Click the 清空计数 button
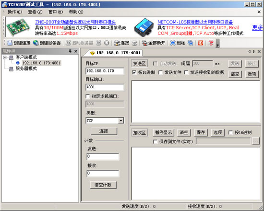The height and width of the screenshot is (211, 264). pos(103,185)
